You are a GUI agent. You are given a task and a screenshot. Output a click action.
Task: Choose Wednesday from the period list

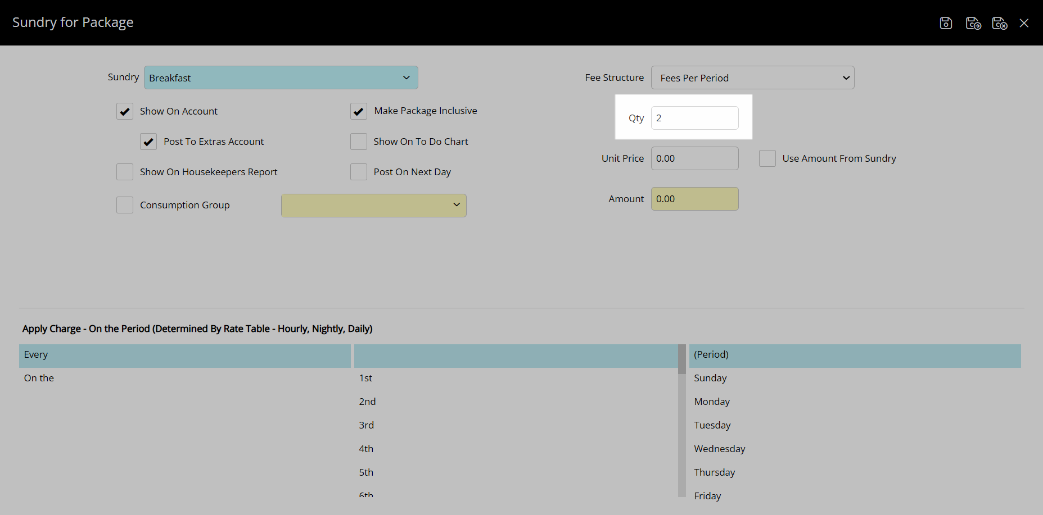tap(719, 449)
